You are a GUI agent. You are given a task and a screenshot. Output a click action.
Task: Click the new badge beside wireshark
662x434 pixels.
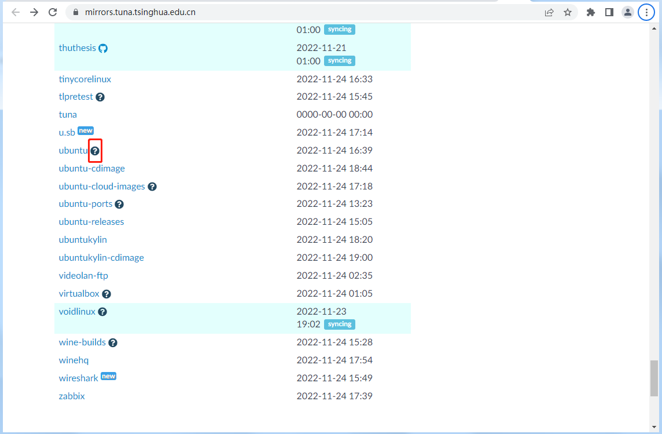(x=109, y=376)
